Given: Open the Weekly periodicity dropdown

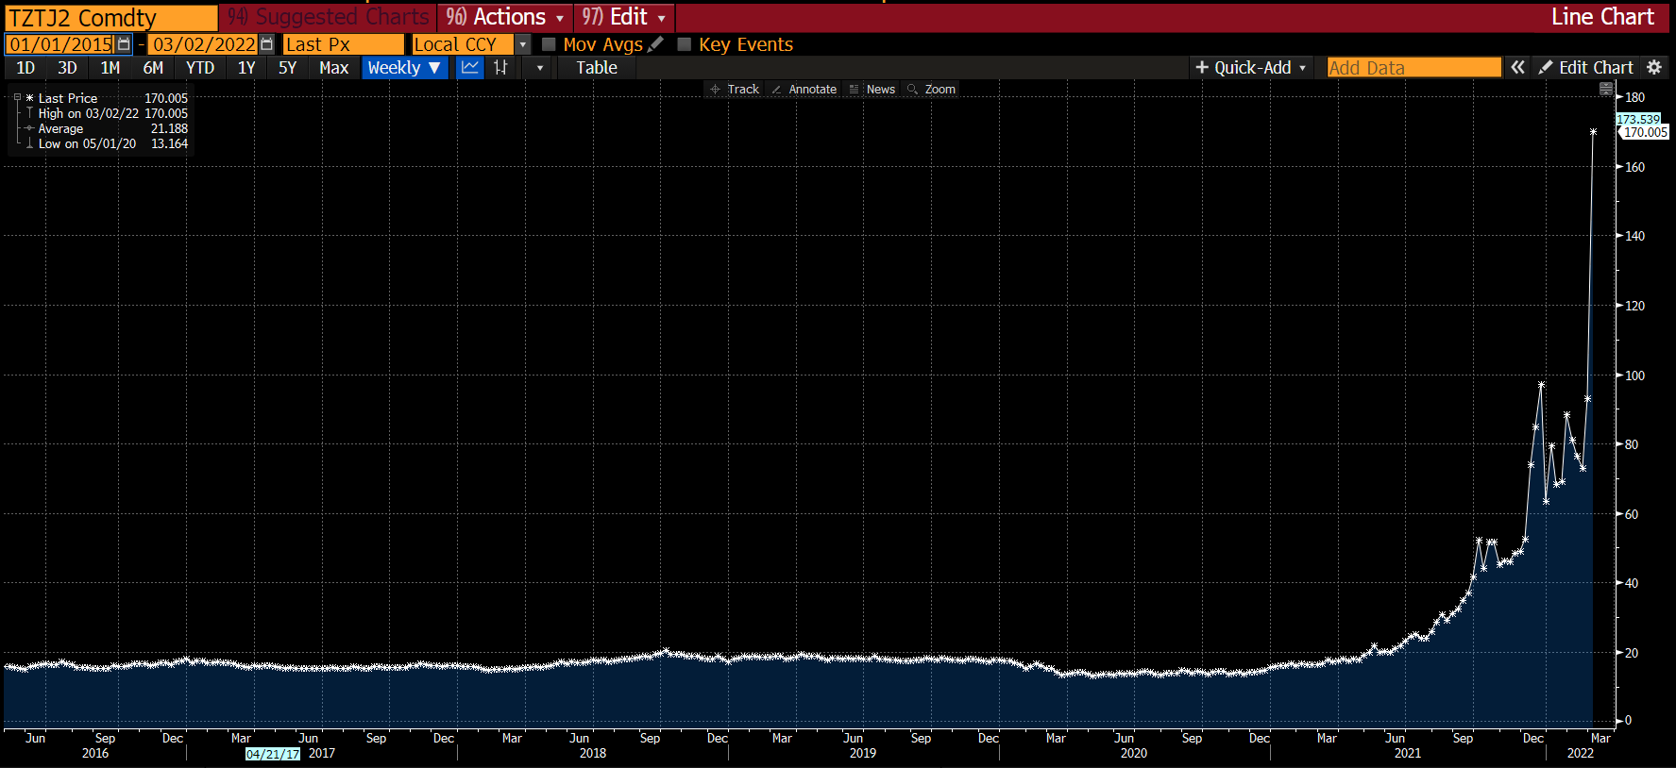Looking at the screenshot, I should click(x=404, y=68).
